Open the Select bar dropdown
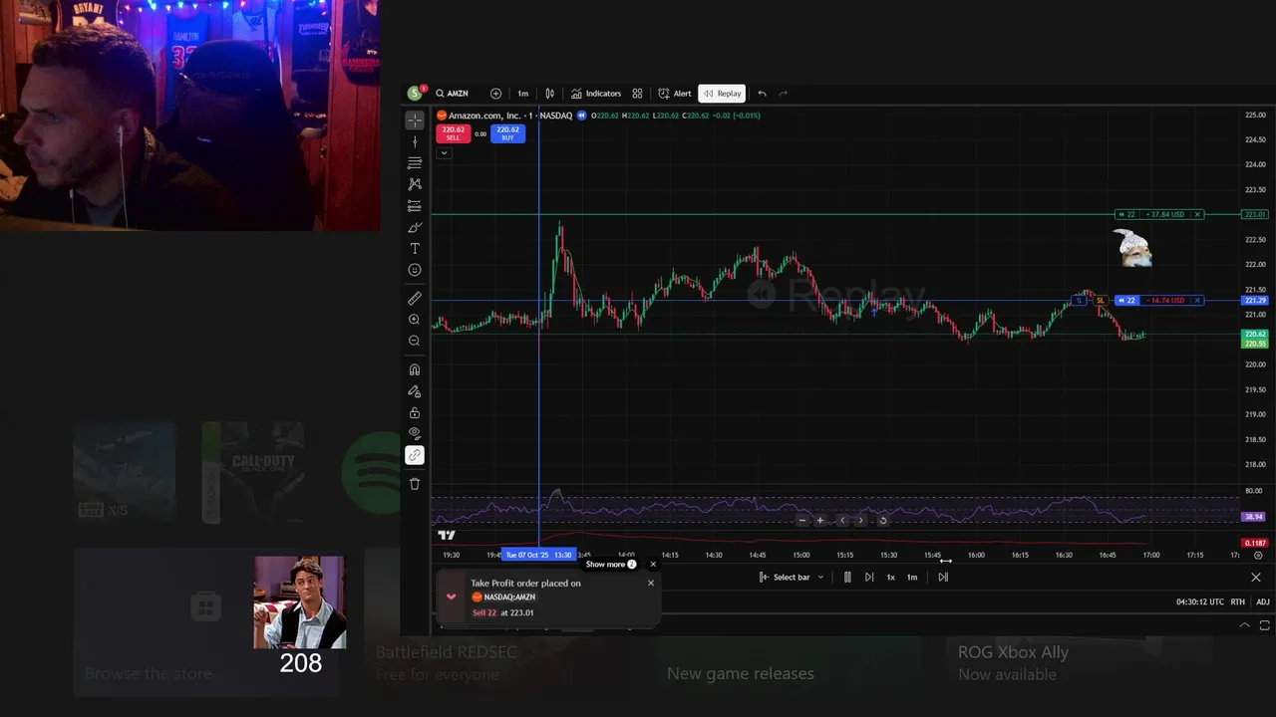The height and width of the screenshot is (717, 1276). [792, 578]
